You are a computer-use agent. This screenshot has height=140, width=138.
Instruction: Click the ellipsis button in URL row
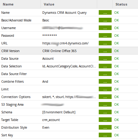click(x=105, y=43)
